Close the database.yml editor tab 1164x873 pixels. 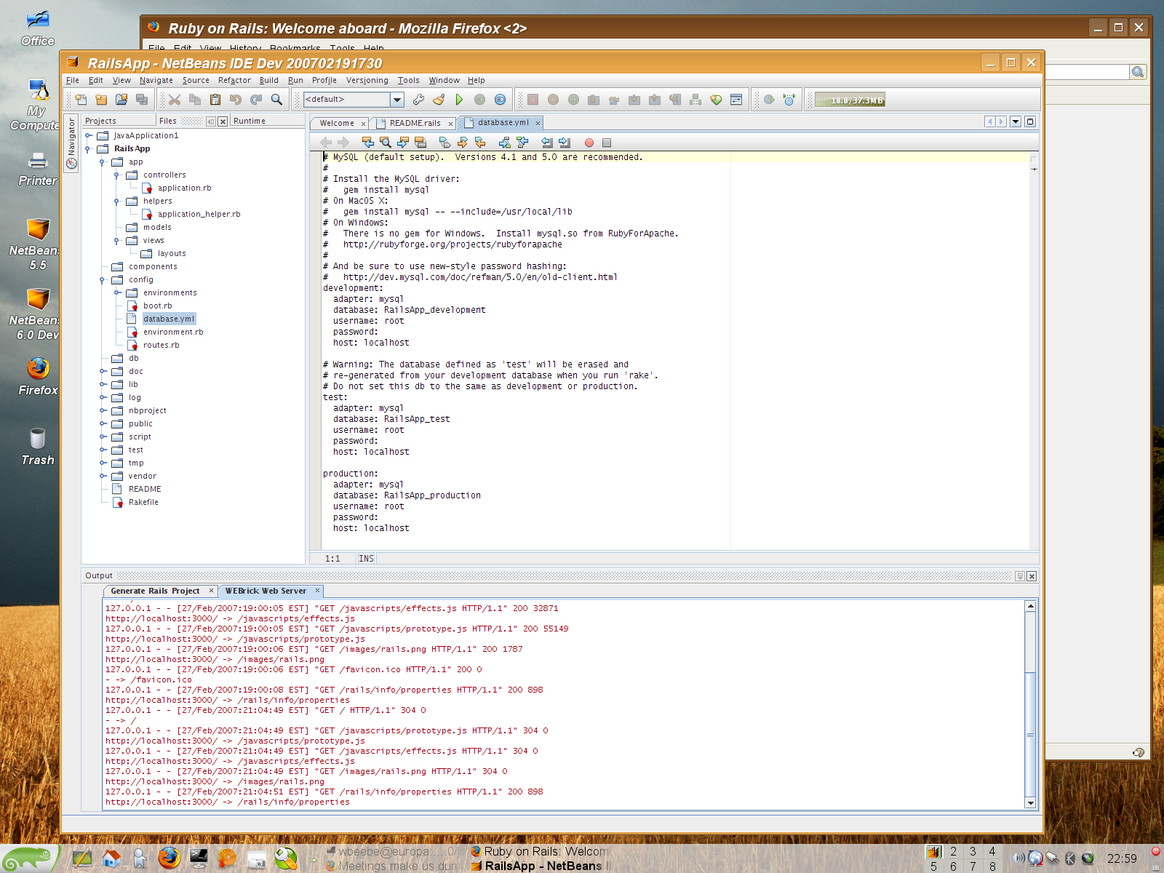[538, 123]
